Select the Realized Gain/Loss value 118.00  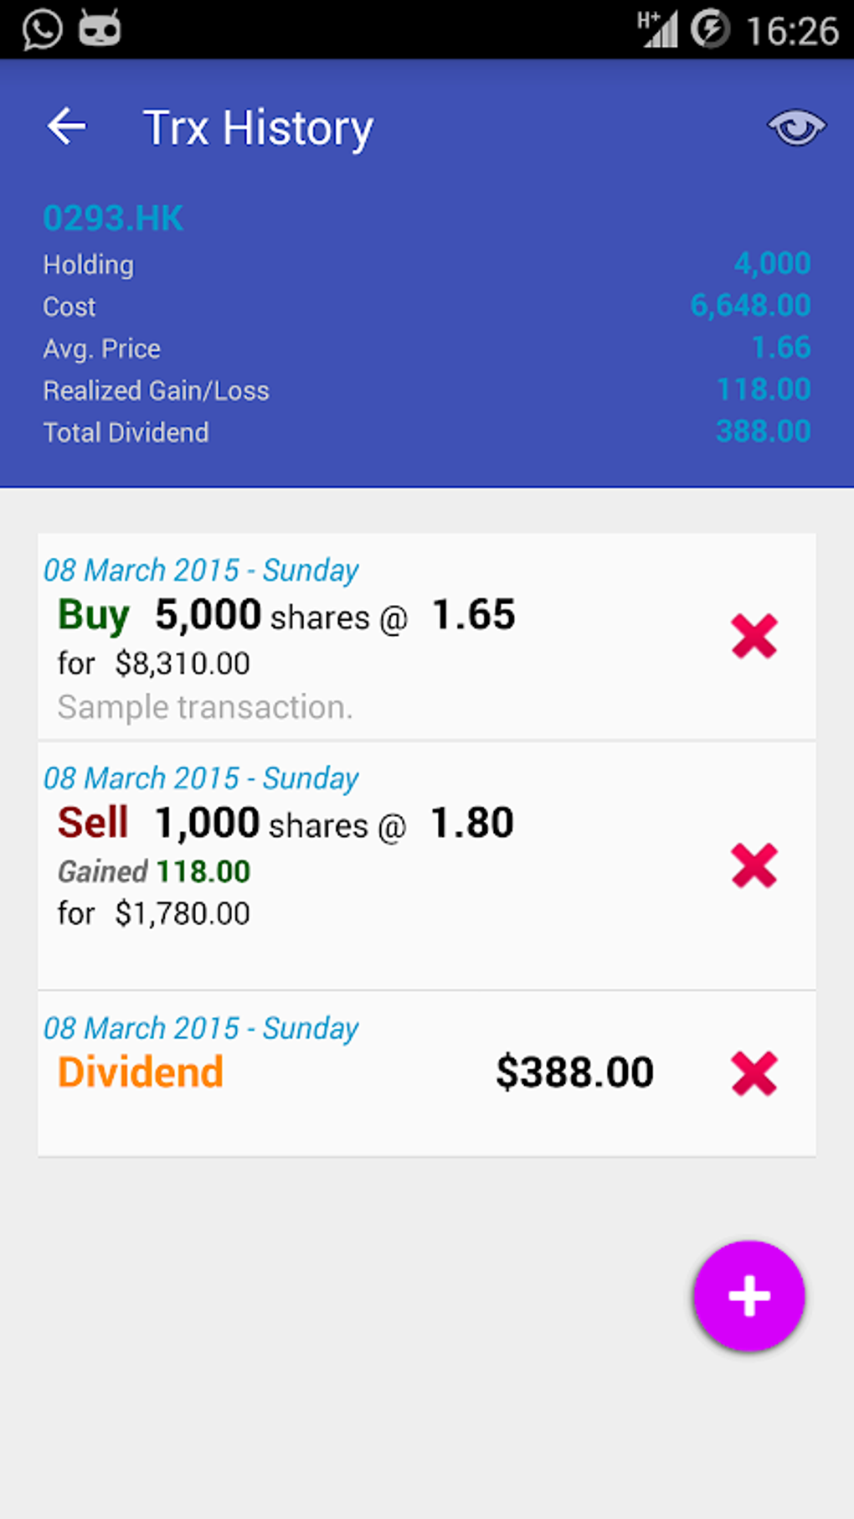[x=764, y=390]
